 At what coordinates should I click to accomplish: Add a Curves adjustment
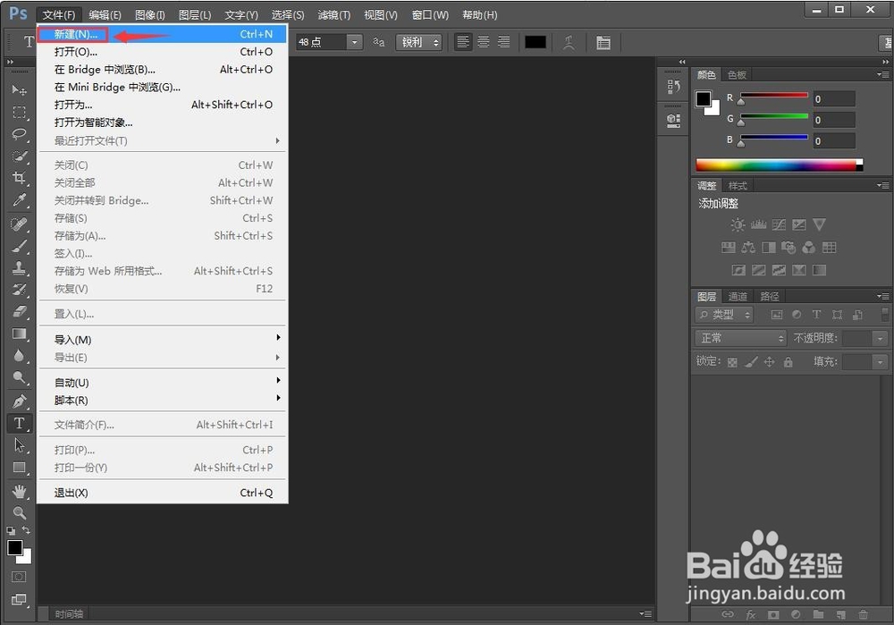[779, 224]
